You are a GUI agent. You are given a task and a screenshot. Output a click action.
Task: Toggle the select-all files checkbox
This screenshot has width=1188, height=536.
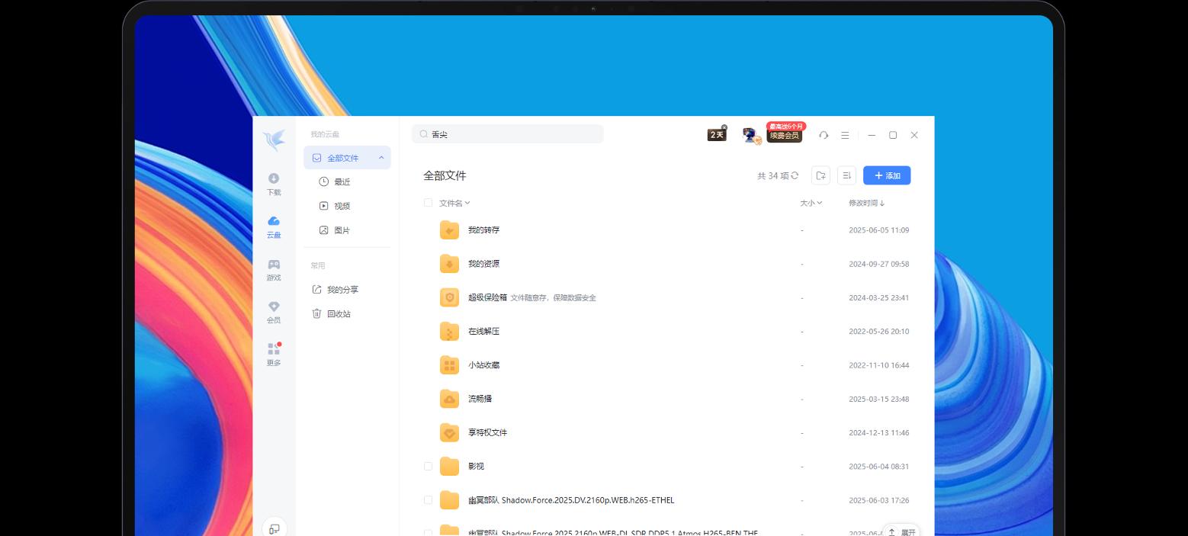point(428,203)
